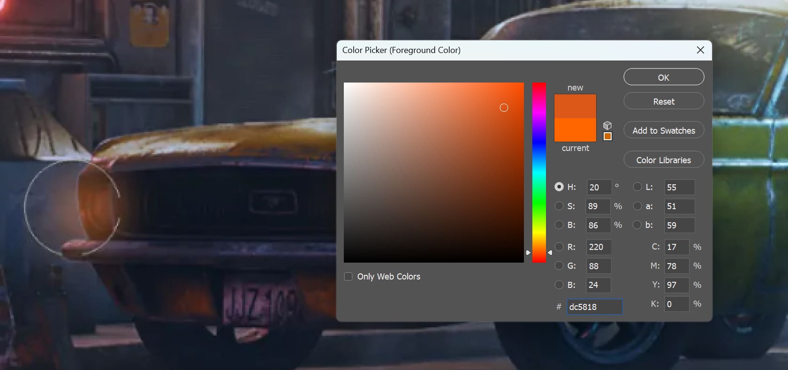The width and height of the screenshot is (788, 370).
Task: Click the a value field showing 51
Action: 679,206
